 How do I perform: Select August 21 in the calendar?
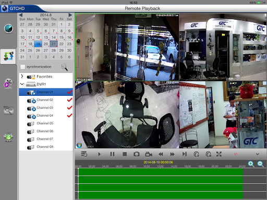[54, 44]
